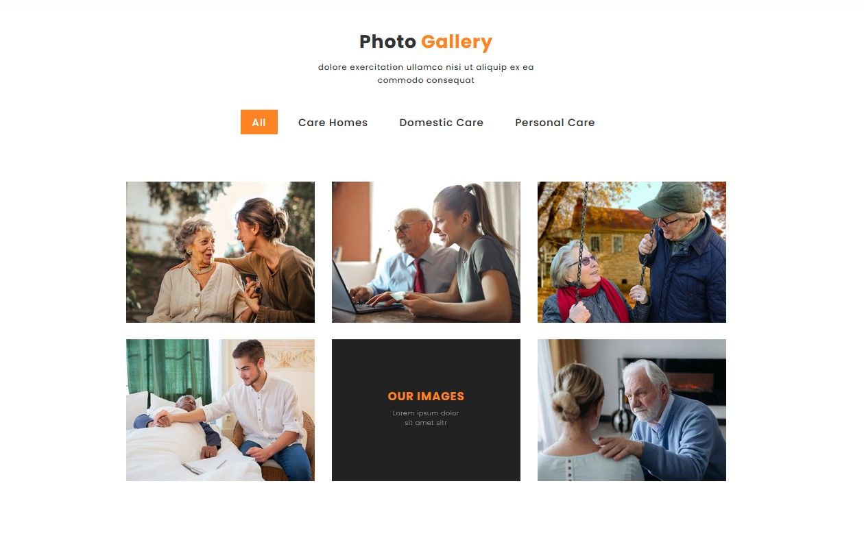Open photo of elderly couple at swing
864x551 pixels.
[x=632, y=252]
